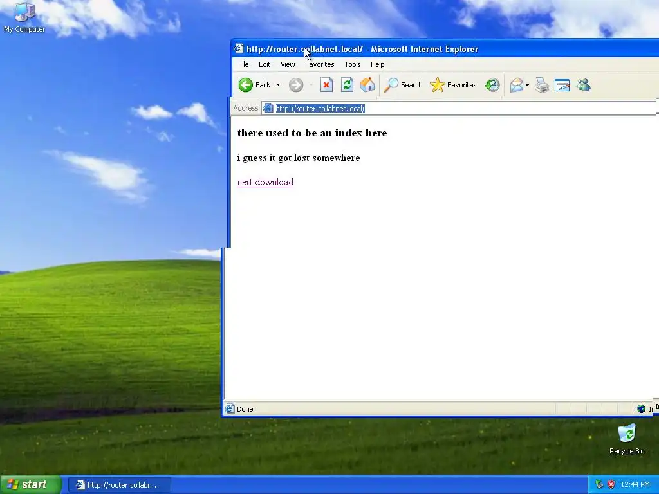Click the red security shield tray icon
Screen dimensions: 659x494
click(611, 485)
